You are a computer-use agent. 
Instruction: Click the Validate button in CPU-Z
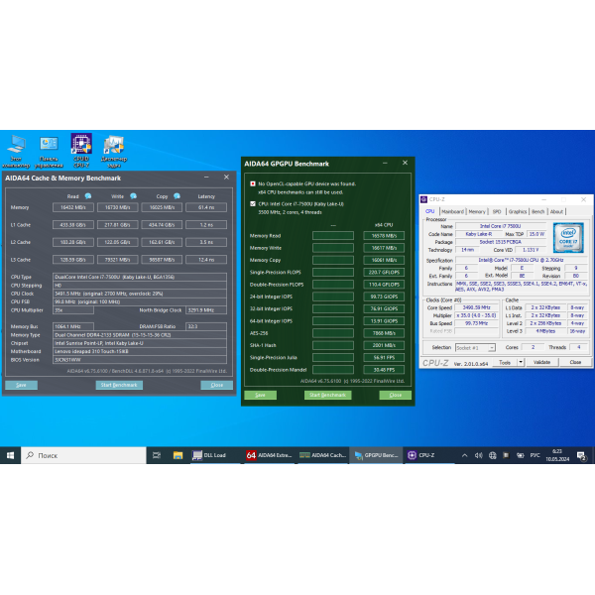541,362
